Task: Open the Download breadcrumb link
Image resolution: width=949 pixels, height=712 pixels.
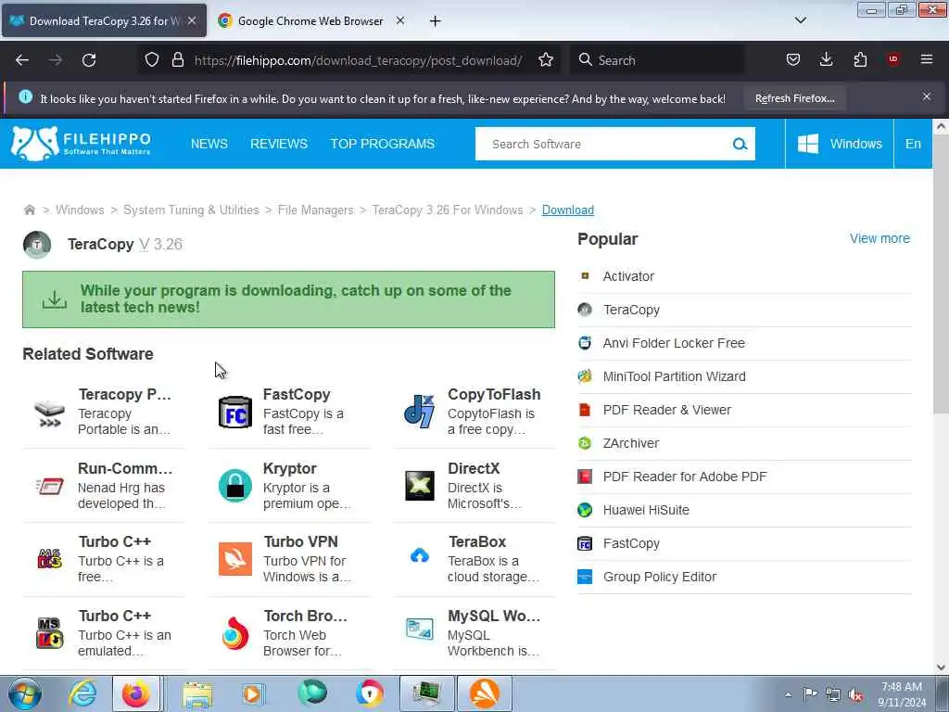Action: click(x=568, y=210)
